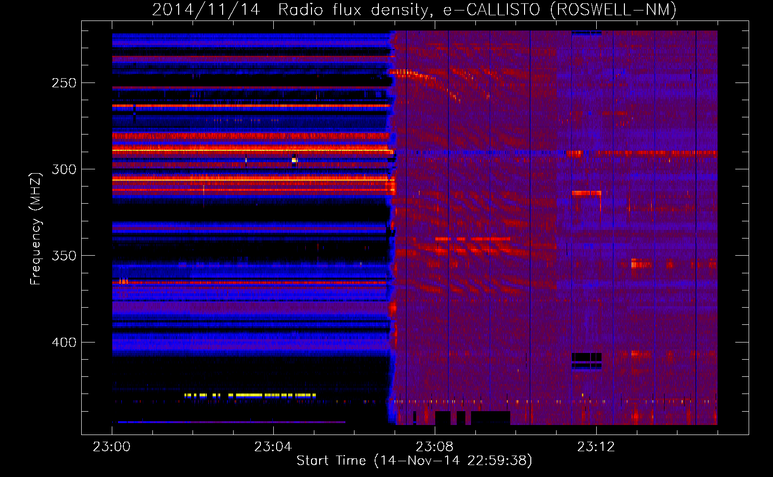Screen dimensions: 773x477
Task: Click the 'Start Time (14-Nov-14 22:59:38)' axis label
Action: coord(414,461)
